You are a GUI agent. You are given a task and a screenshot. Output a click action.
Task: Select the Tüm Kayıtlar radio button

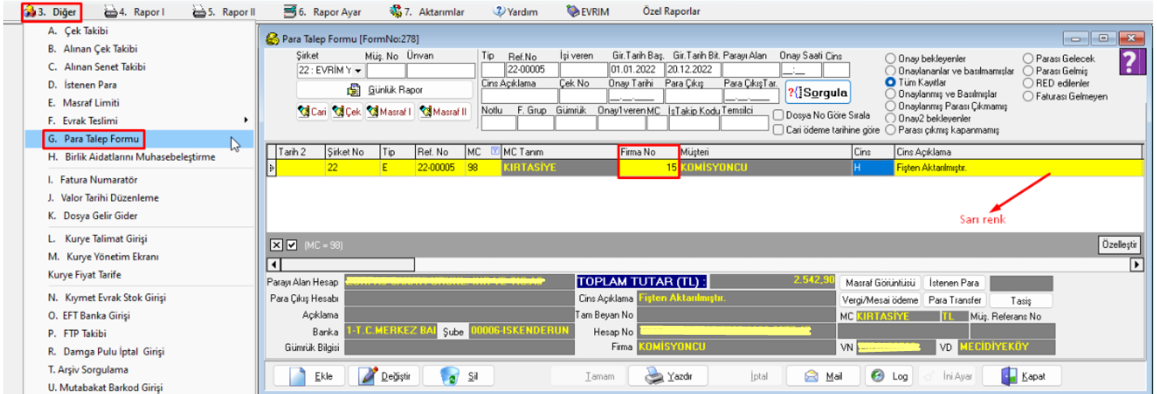tap(890, 83)
